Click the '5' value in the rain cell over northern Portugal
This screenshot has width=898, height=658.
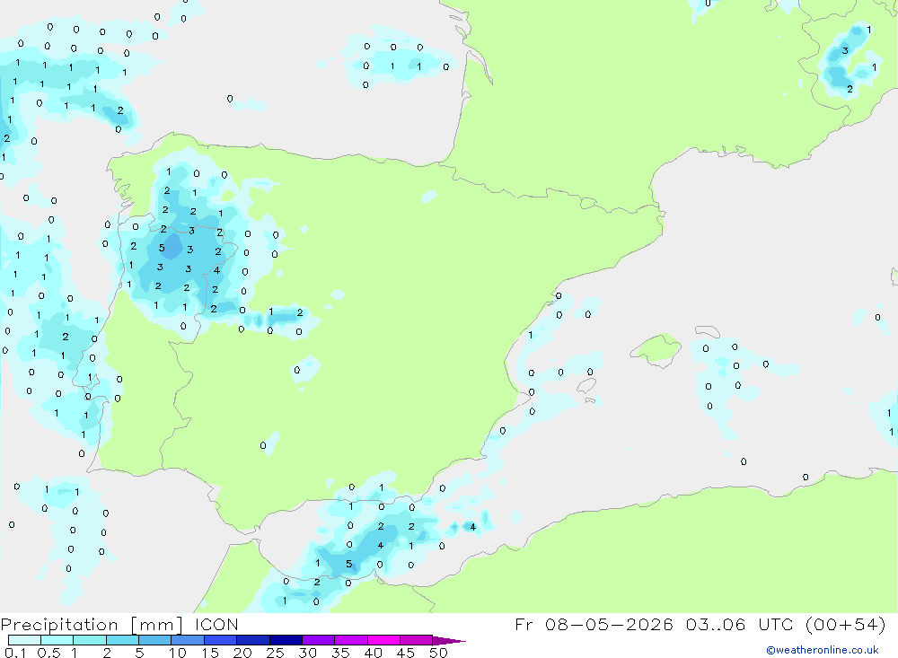pos(162,248)
